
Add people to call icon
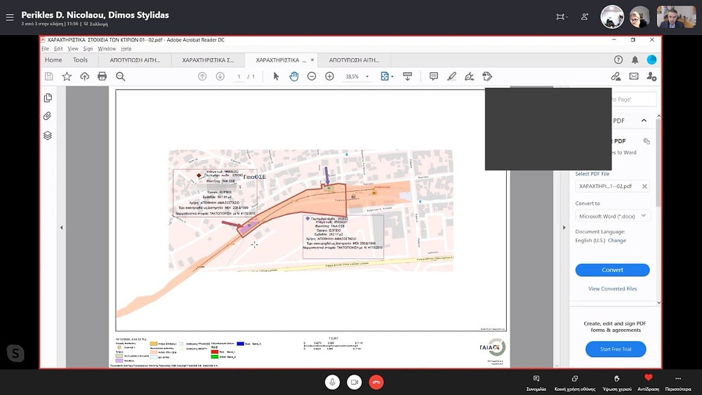click(584, 17)
